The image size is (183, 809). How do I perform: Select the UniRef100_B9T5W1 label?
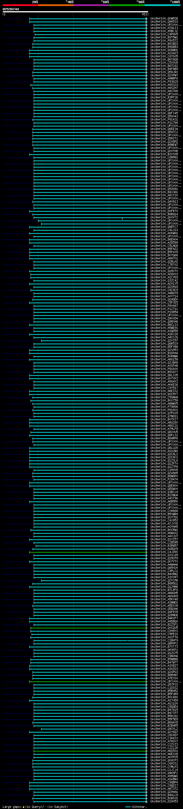pyautogui.click(x=164, y=37)
